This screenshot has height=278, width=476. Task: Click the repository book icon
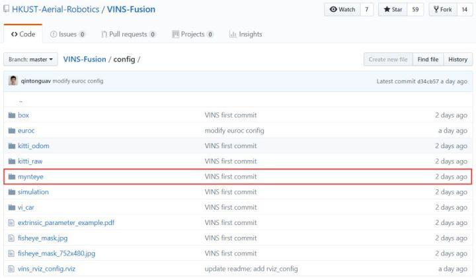coord(6,9)
